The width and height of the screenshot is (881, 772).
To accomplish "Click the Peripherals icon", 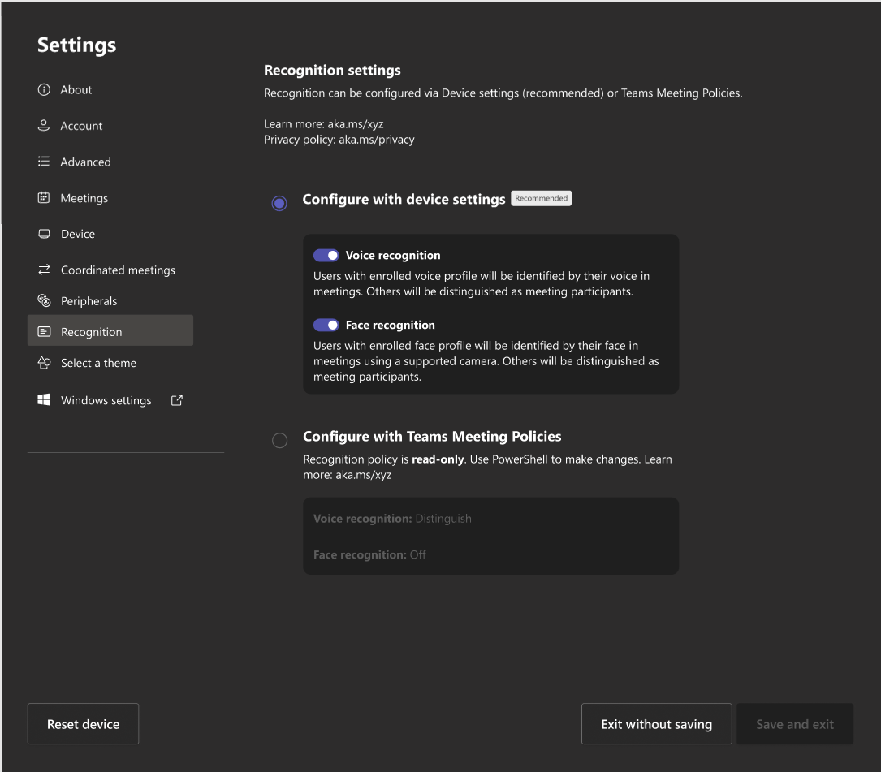I will (44, 300).
